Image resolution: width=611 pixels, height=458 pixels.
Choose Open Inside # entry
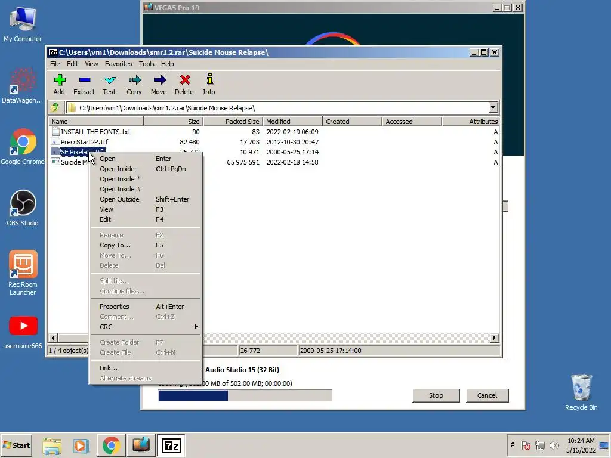coord(146,189)
